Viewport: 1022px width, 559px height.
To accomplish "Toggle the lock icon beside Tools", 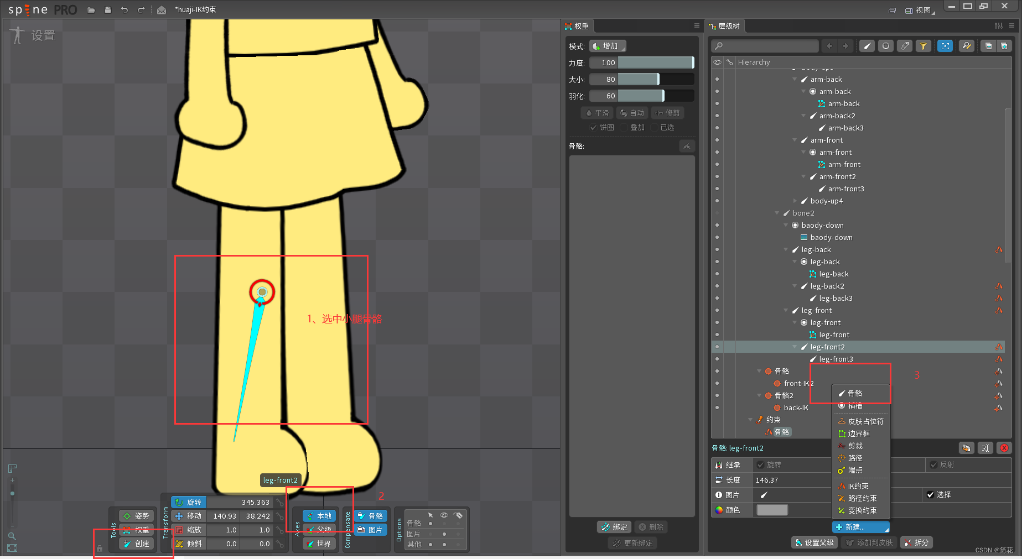I will (x=100, y=548).
